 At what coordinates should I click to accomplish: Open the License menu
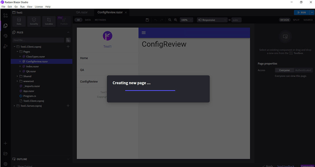click(39, 7)
